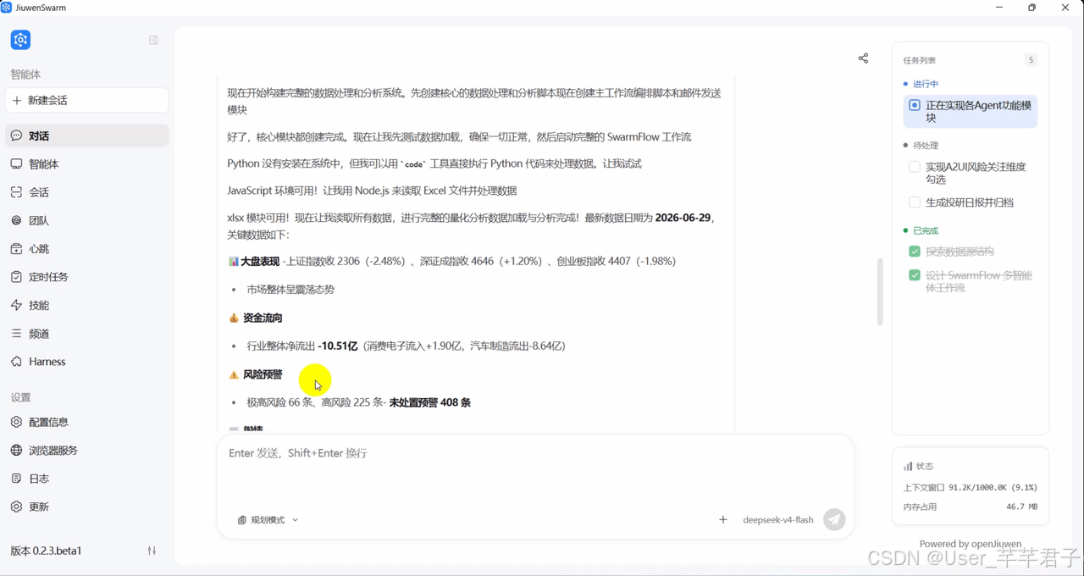Collapse the sidebar with the panel toggle icon
The image size is (1084, 576).
coord(153,40)
